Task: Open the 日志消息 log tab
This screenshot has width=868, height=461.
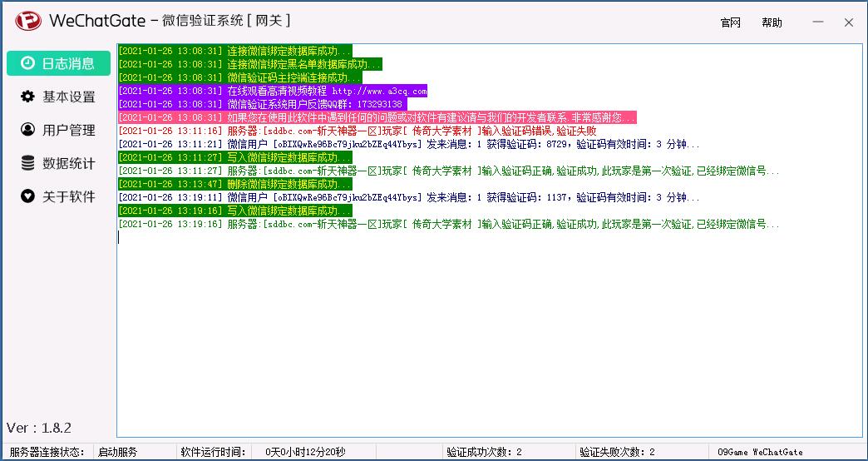Action: pyautogui.click(x=59, y=63)
